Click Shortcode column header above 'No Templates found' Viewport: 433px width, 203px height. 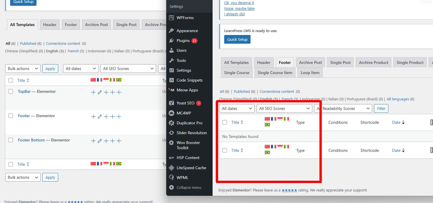[370, 122]
